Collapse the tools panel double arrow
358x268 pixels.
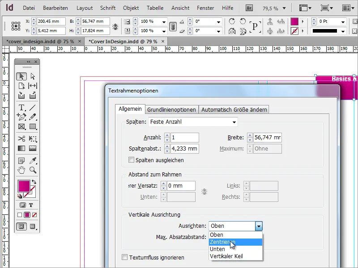point(28,62)
